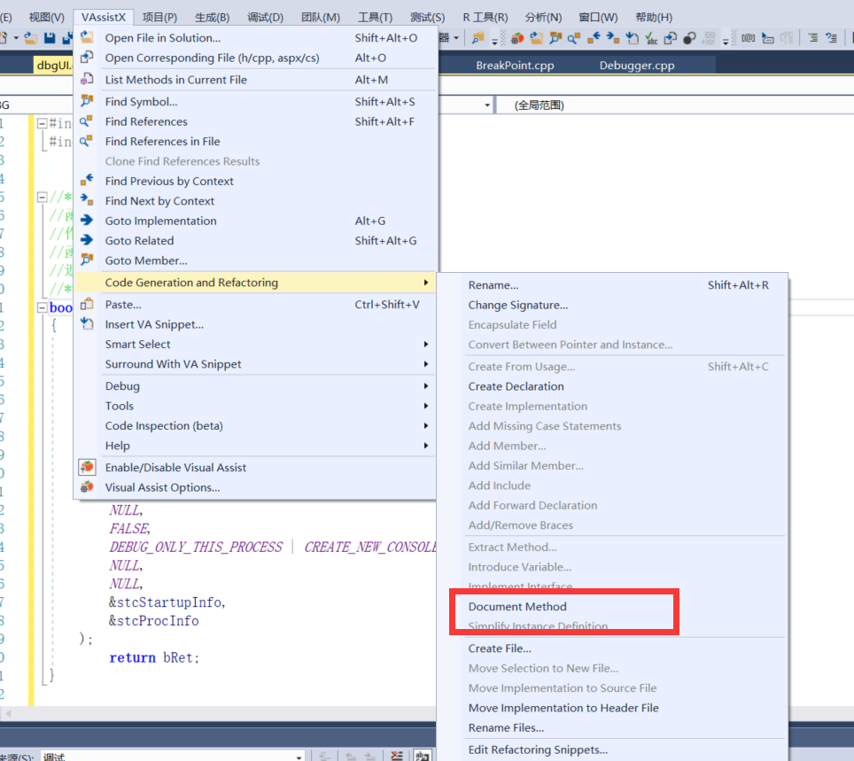This screenshot has height=761, width=854.
Task: Open the 调试(D) menu
Action: pyautogui.click(x=265, y=18)
